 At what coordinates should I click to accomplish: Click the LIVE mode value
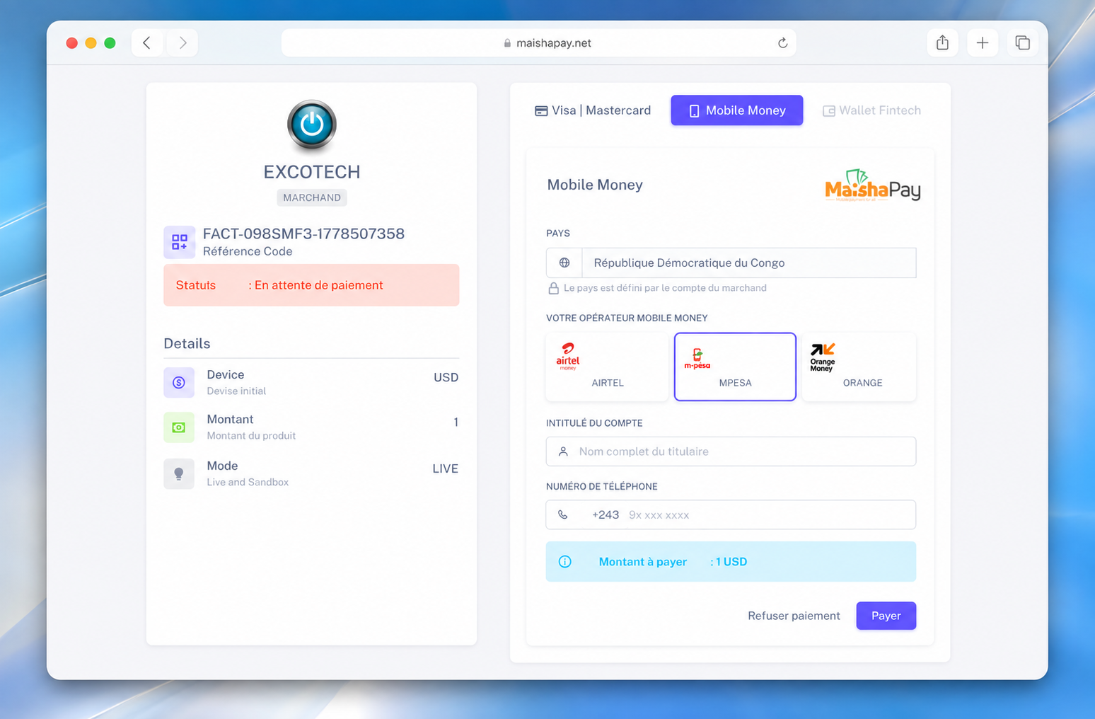coord(446,468)
